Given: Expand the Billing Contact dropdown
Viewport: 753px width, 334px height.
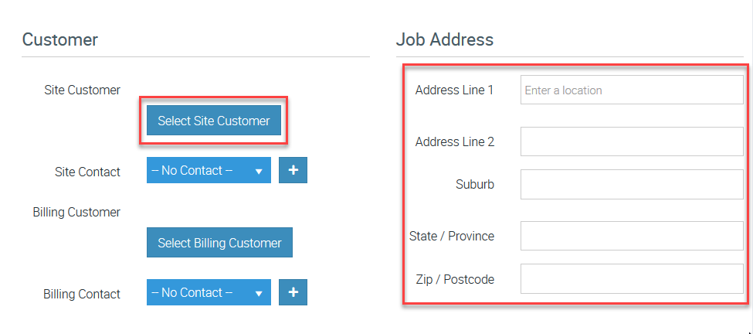Looking at the screenshot, I should [x=209, y=292].
